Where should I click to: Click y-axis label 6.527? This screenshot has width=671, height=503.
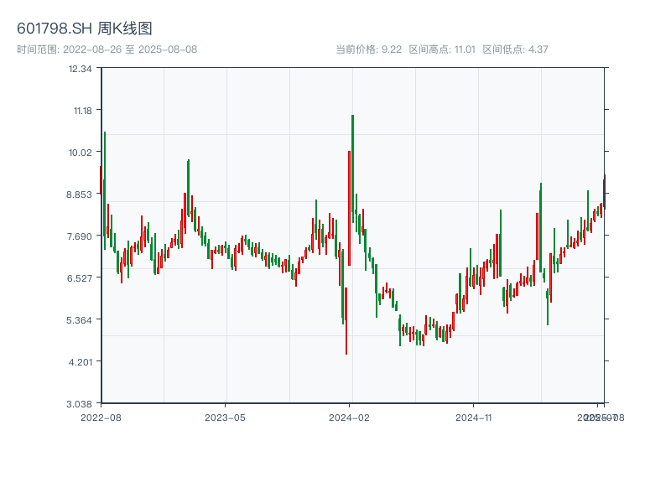point(79,278)
